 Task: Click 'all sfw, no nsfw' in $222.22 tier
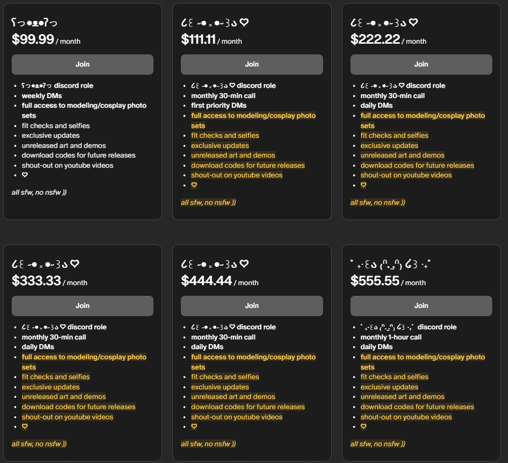click(378, 203)
